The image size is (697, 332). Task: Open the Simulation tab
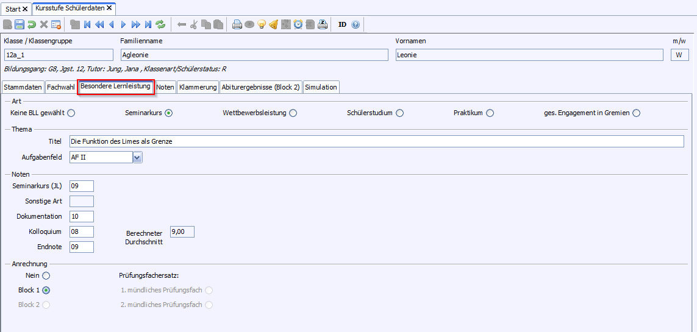click(321, 87)
